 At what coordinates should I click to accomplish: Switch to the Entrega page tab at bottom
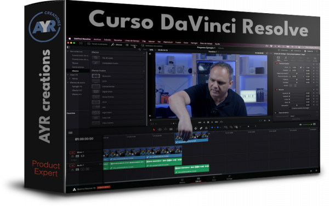click(x=229, y=178)
